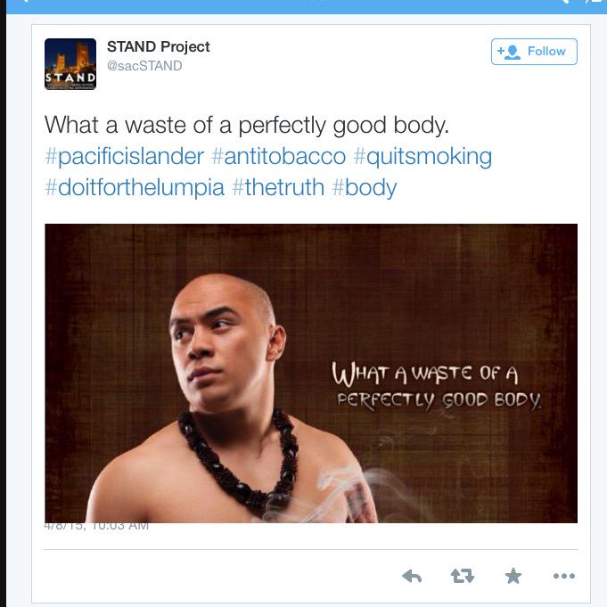Click the STAND Project display name
Image resolution: width=607 pixels, height=607 pixels.
159,47
